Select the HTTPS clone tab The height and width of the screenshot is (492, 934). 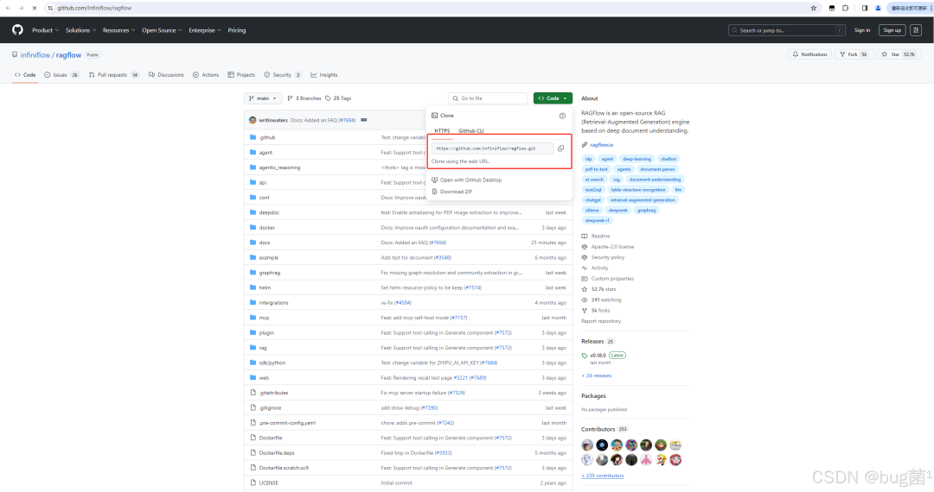[442, 130]
